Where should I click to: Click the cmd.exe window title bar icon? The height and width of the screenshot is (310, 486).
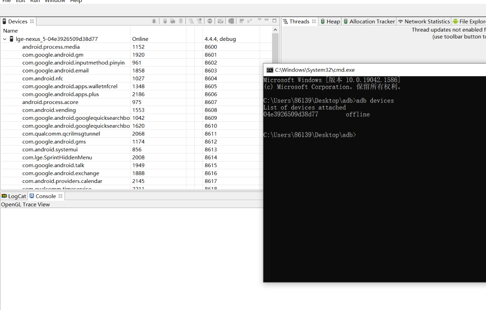click(x=270, y=70)
